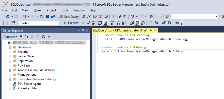The height and width of the screenshot is (99, 224).
Task: Toggle Include Actual Execution Plan
Action: coord(113,23)
